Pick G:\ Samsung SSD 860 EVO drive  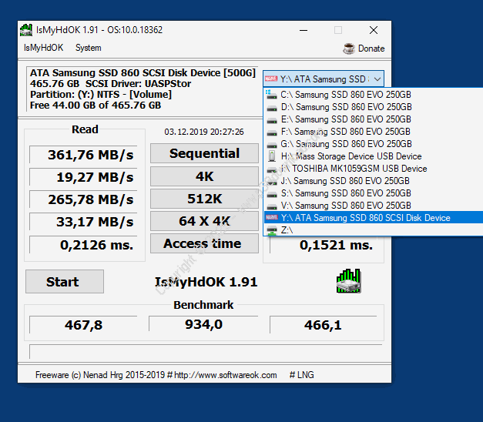(x=345, y=144)
